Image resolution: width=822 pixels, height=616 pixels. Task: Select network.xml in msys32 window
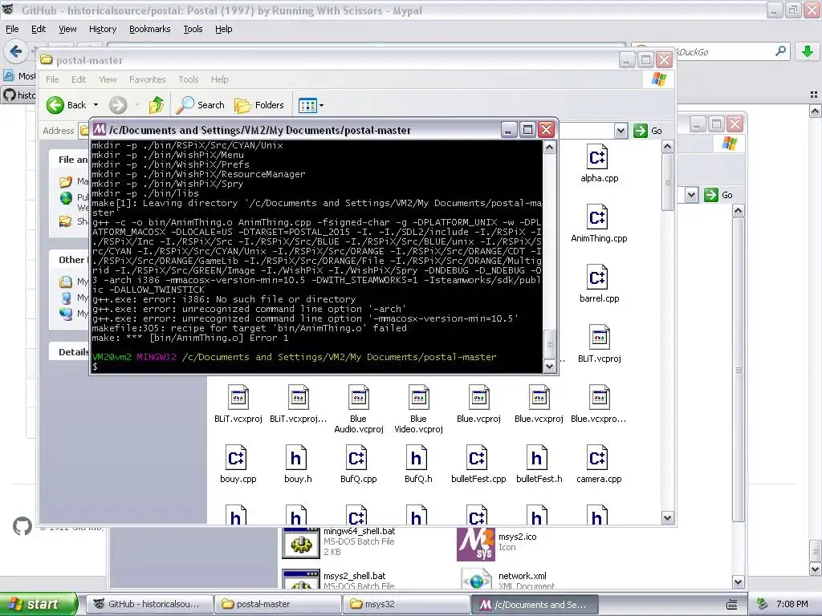tap(476, 580)
